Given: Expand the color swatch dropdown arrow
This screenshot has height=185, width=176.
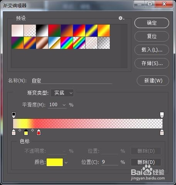Looking at the screenshot, I should [x=66, y=163].
